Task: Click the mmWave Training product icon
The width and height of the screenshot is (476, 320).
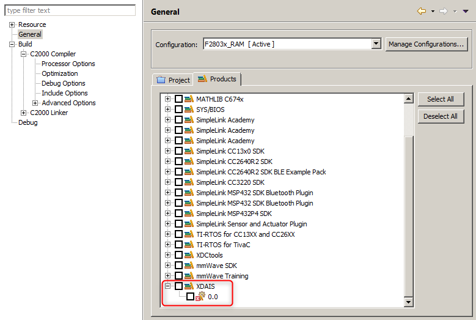Action: 189,275
